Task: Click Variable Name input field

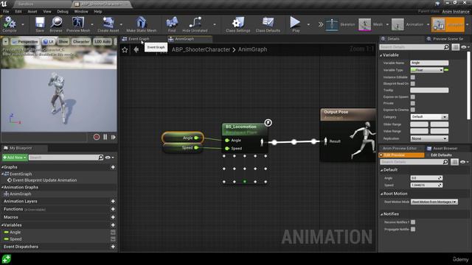Action: (429, 63)
